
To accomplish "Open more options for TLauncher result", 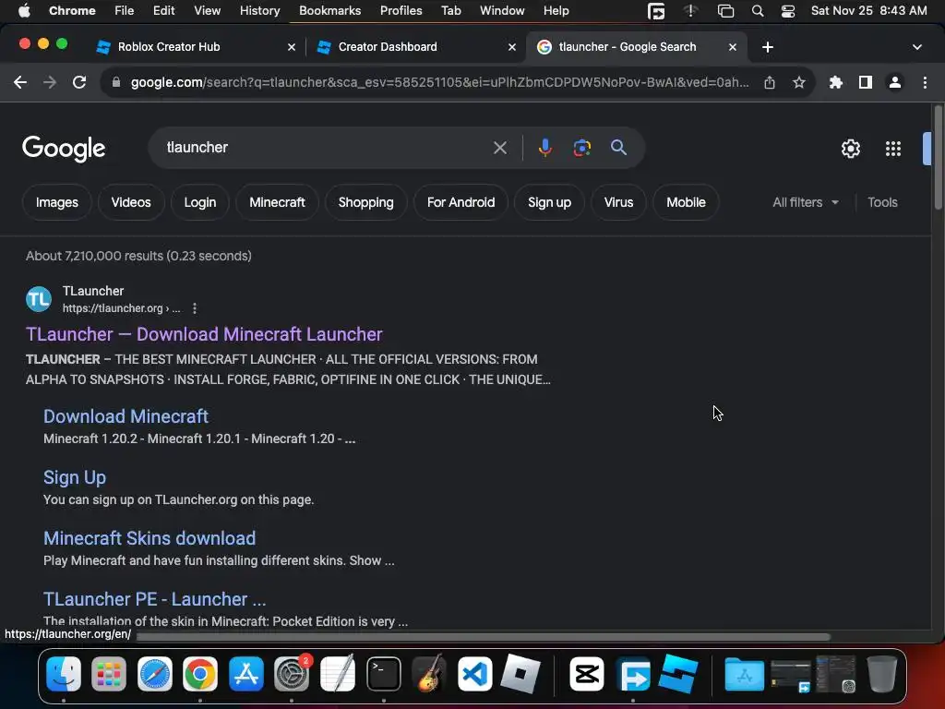I will pos(194,308).
